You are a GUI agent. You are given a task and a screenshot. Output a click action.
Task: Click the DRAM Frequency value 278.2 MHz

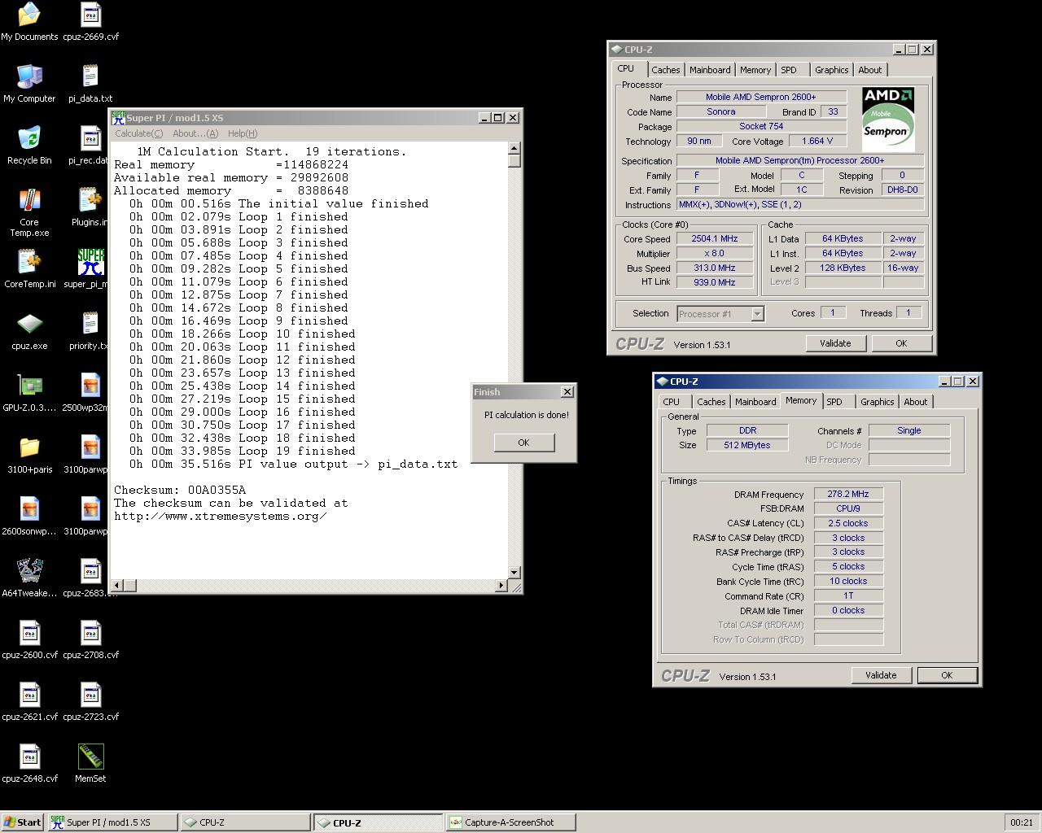848,494
